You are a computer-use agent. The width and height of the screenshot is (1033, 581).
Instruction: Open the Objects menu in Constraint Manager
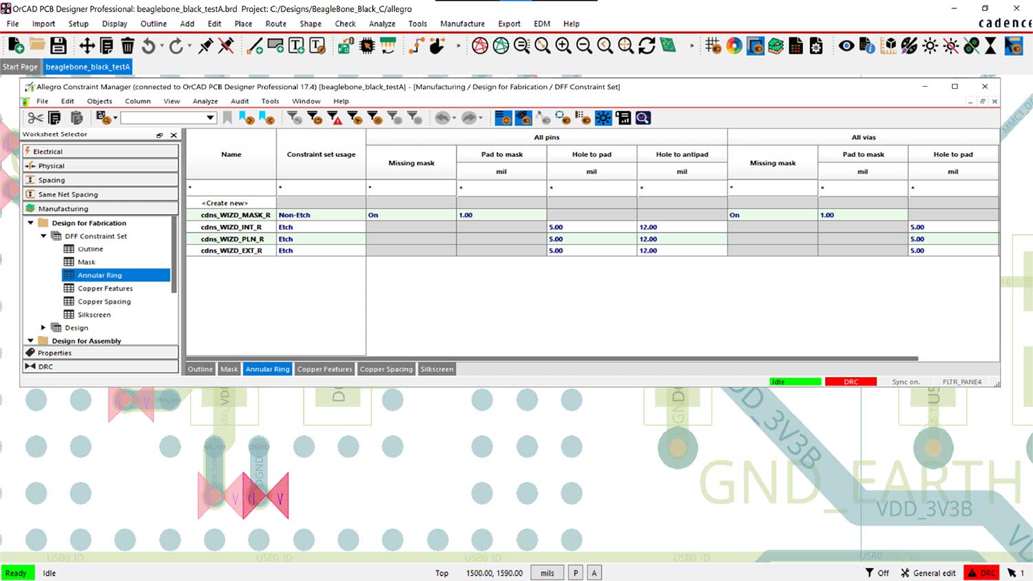point(99,101)
